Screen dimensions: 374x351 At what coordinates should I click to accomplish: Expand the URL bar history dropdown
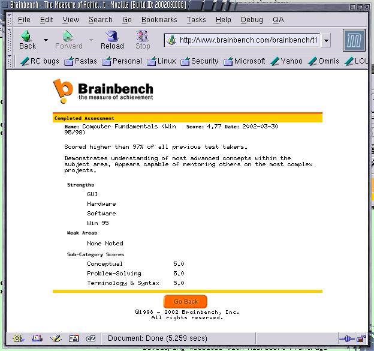point(326,40)
